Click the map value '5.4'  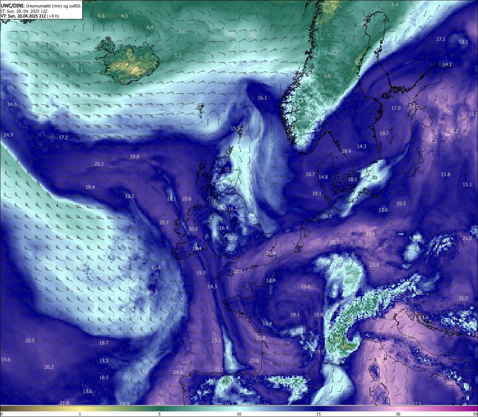395,4
